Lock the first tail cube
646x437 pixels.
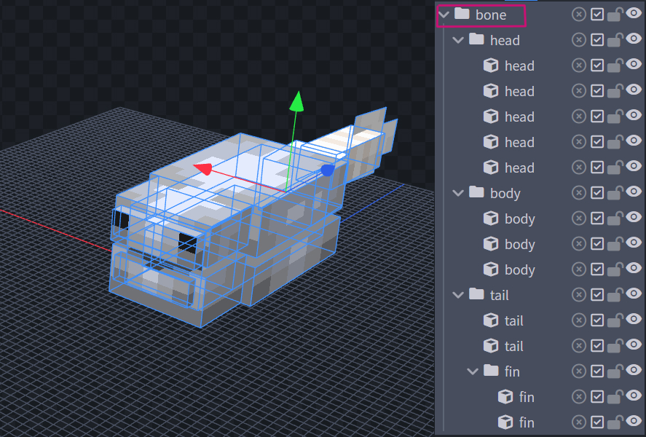(x=615, y=320)
